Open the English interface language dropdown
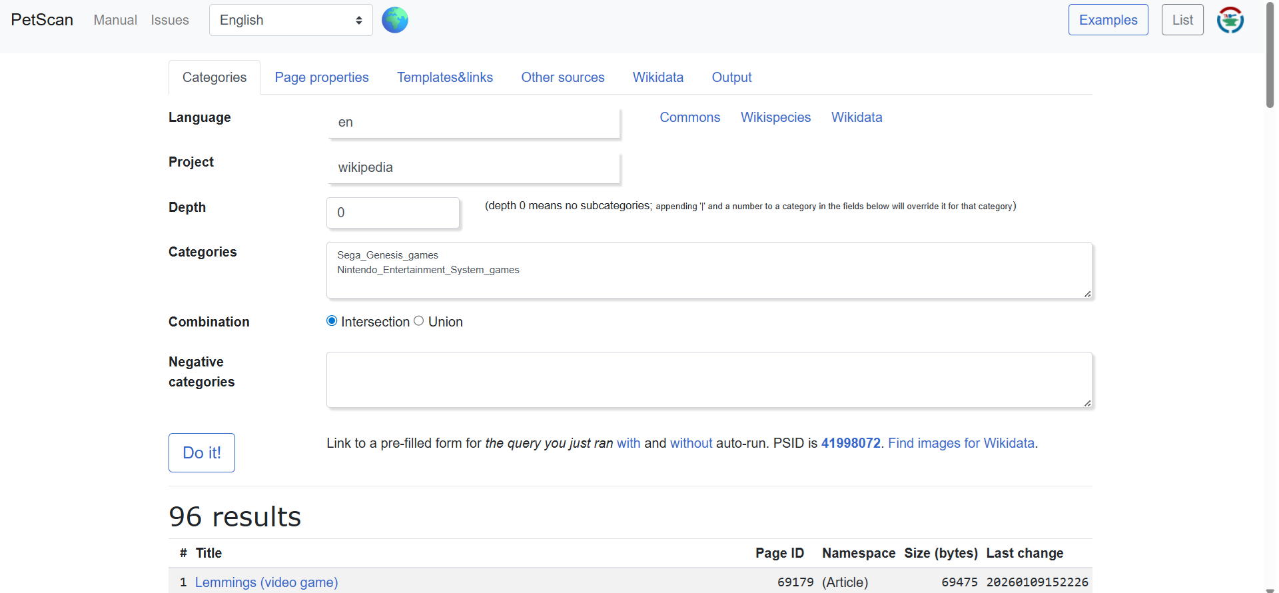 pyautogui.click(x=291, y=20)
